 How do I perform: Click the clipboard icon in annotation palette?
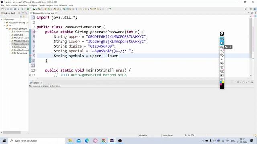(x=222, y=79)
